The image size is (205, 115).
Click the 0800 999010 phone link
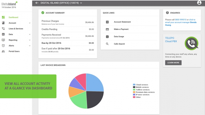click(180, 19)
